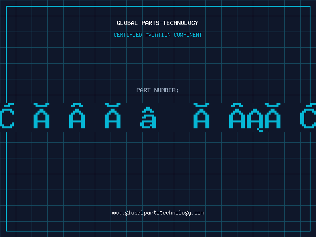This screenshot has width=316, height=237.
Task: Select the CERTIFIED AVIATION COMPONENT subtitle
Action: pyautogui.click(x=158, y=35)
